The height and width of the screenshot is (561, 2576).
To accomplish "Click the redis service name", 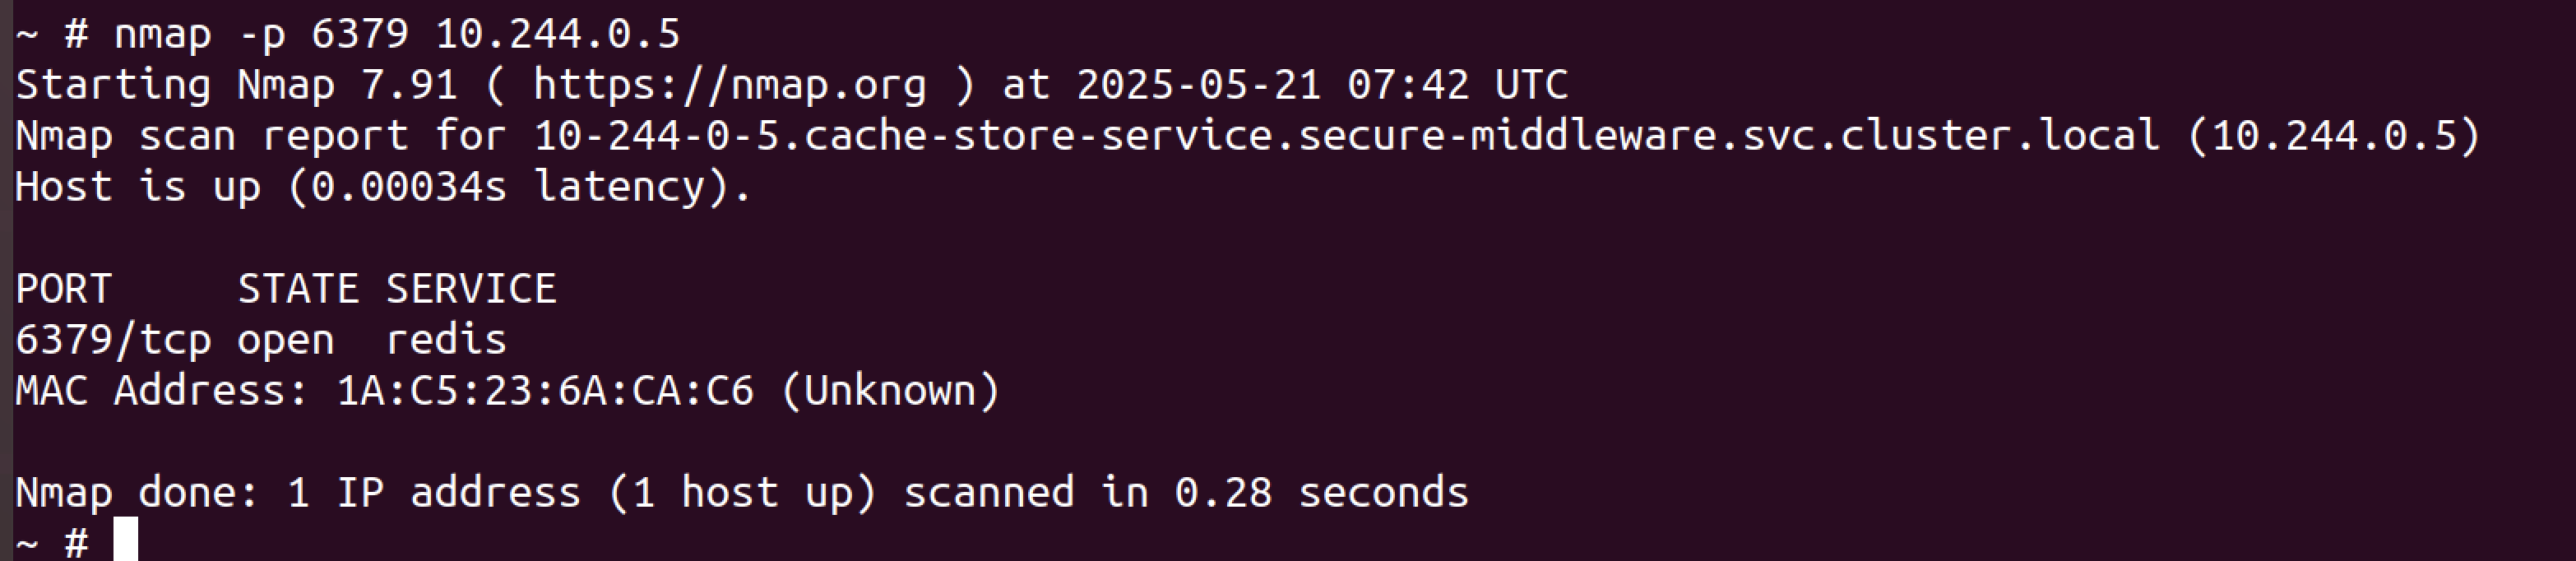I will tap(446, 340).
